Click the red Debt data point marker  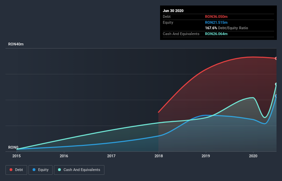click(276, 58)
